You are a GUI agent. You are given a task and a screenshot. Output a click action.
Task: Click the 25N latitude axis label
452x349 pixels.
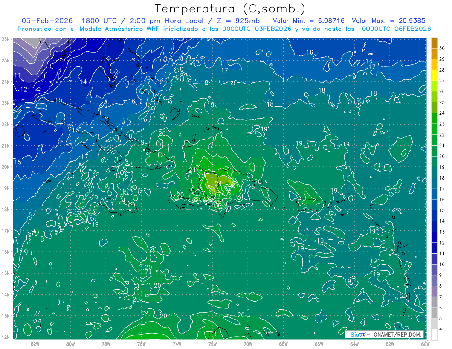click(5, 60)
